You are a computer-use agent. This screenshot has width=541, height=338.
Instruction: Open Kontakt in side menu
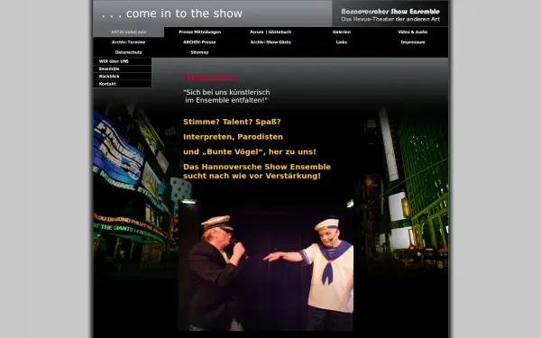point(123,84)
